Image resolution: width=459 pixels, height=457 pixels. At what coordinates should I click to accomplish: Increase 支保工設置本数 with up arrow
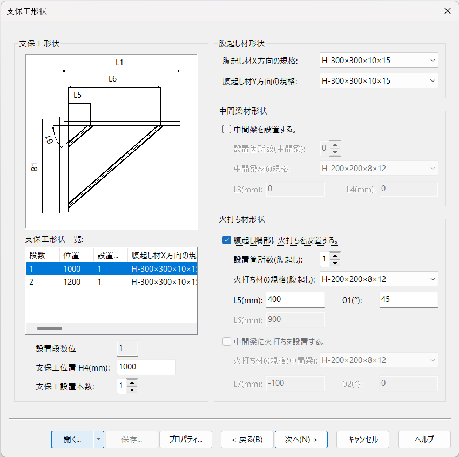click(132, 382)
